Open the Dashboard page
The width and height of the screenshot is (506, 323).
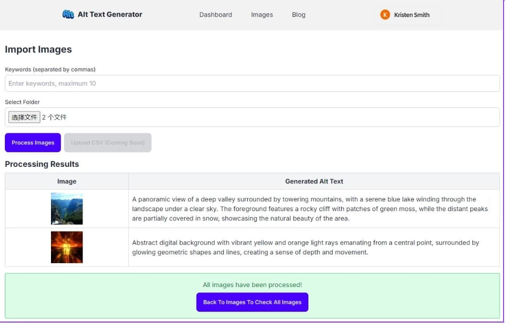pos(216,15)
